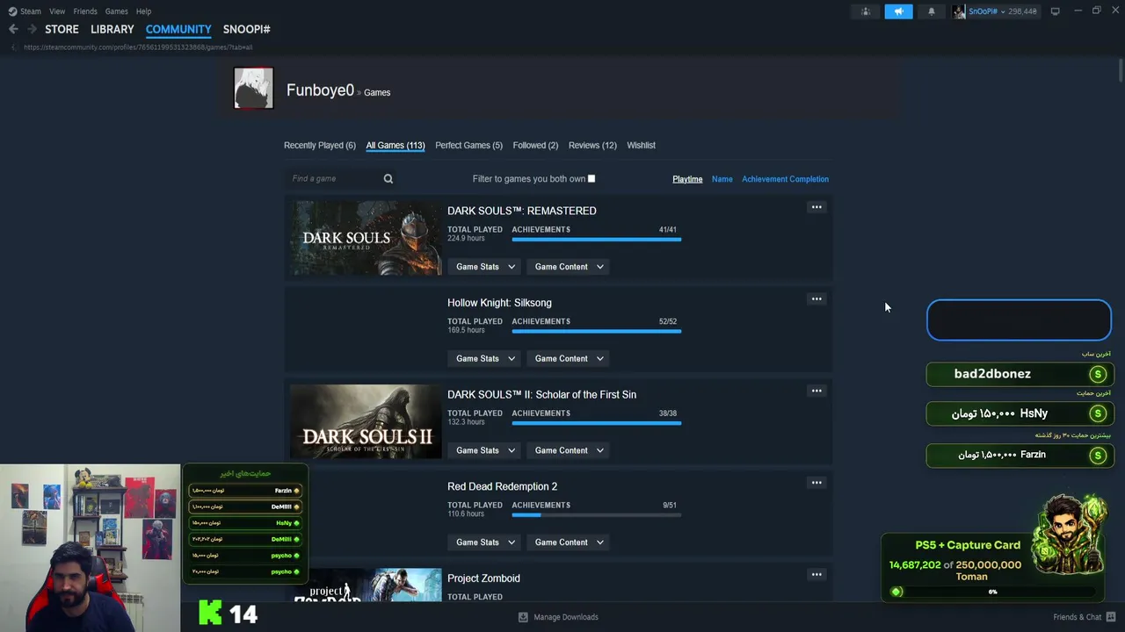Expand Game Stats for Red Dead Redemption 2
The width and height of the screenshot is (1125, 632).
485,542
